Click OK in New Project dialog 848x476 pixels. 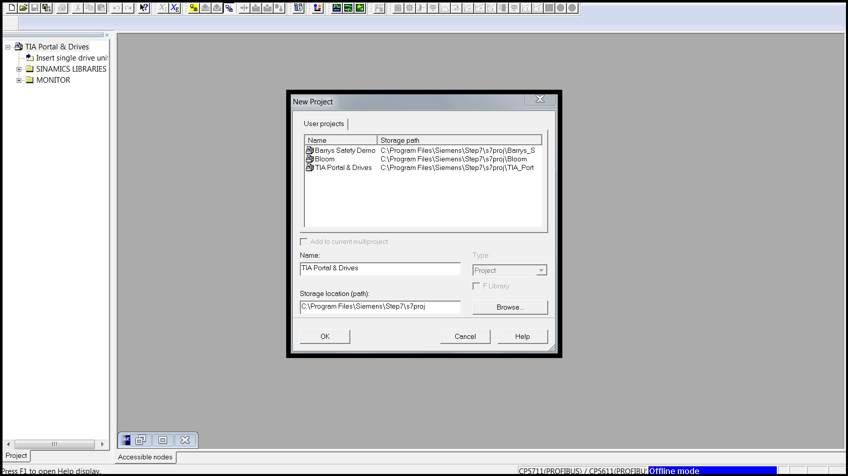[x=325, y=336]
